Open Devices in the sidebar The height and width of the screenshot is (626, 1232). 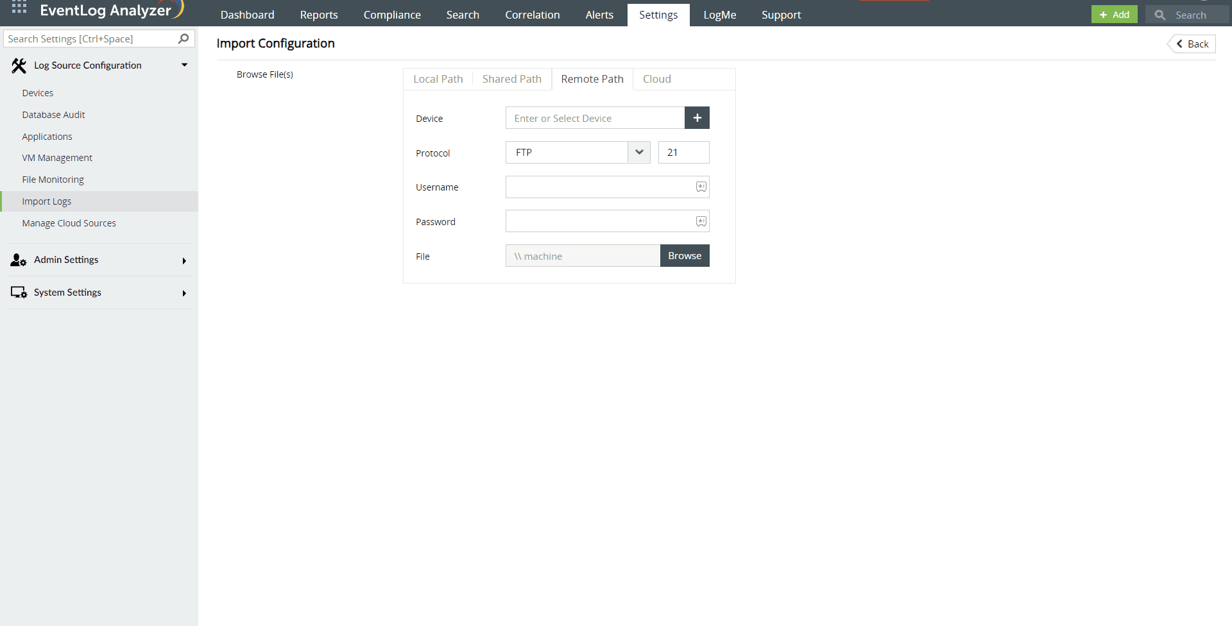[x=38, y=93]
